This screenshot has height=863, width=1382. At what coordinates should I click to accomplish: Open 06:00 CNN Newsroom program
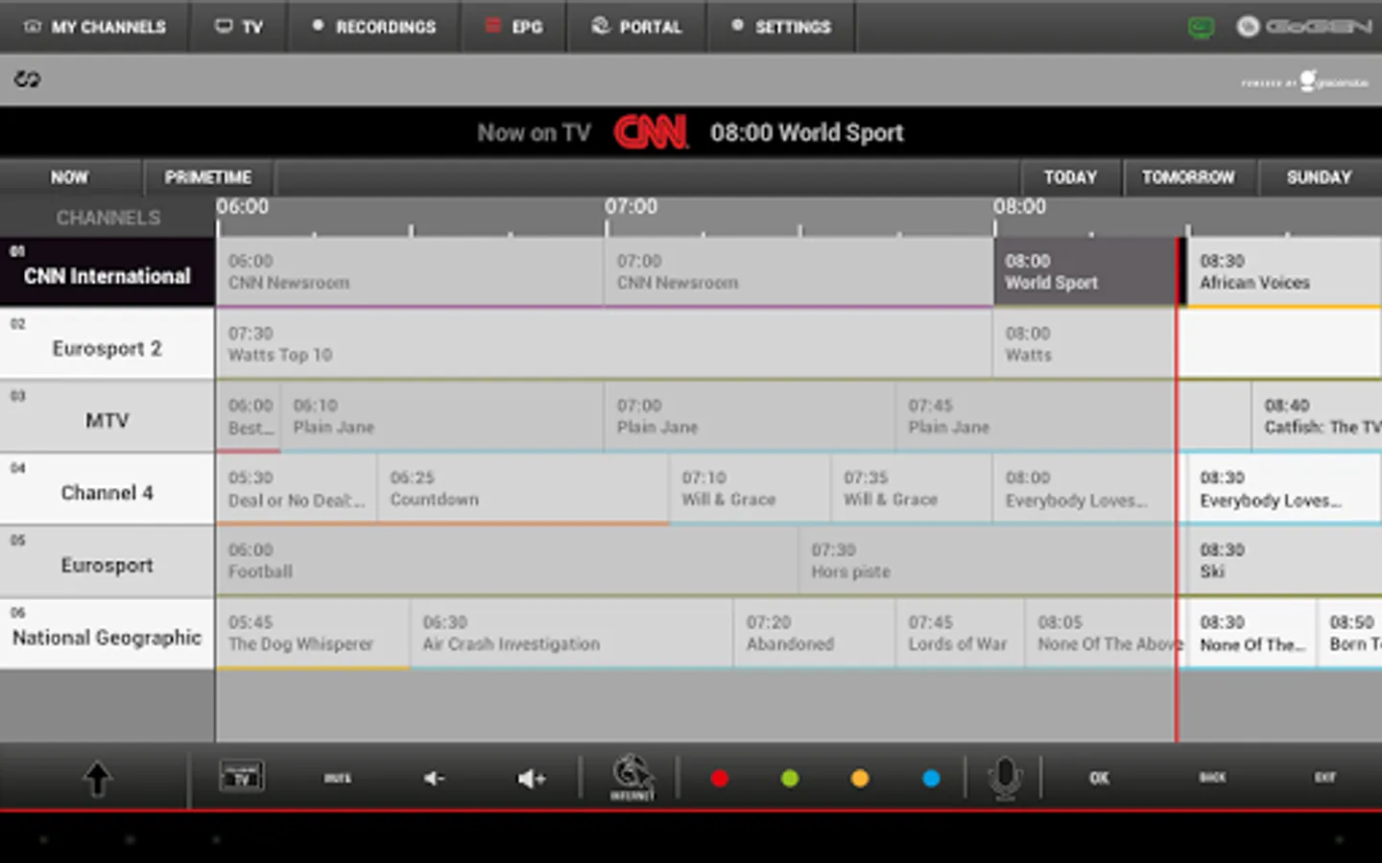pyautogui.click(x=410, y=272)
